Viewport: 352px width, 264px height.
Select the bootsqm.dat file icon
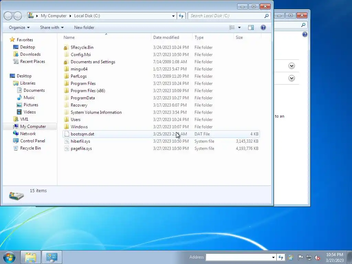(x=66, y=134)
